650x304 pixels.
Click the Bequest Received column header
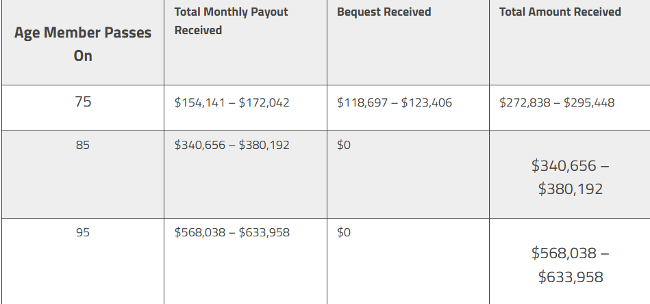(x=384, y=12)
